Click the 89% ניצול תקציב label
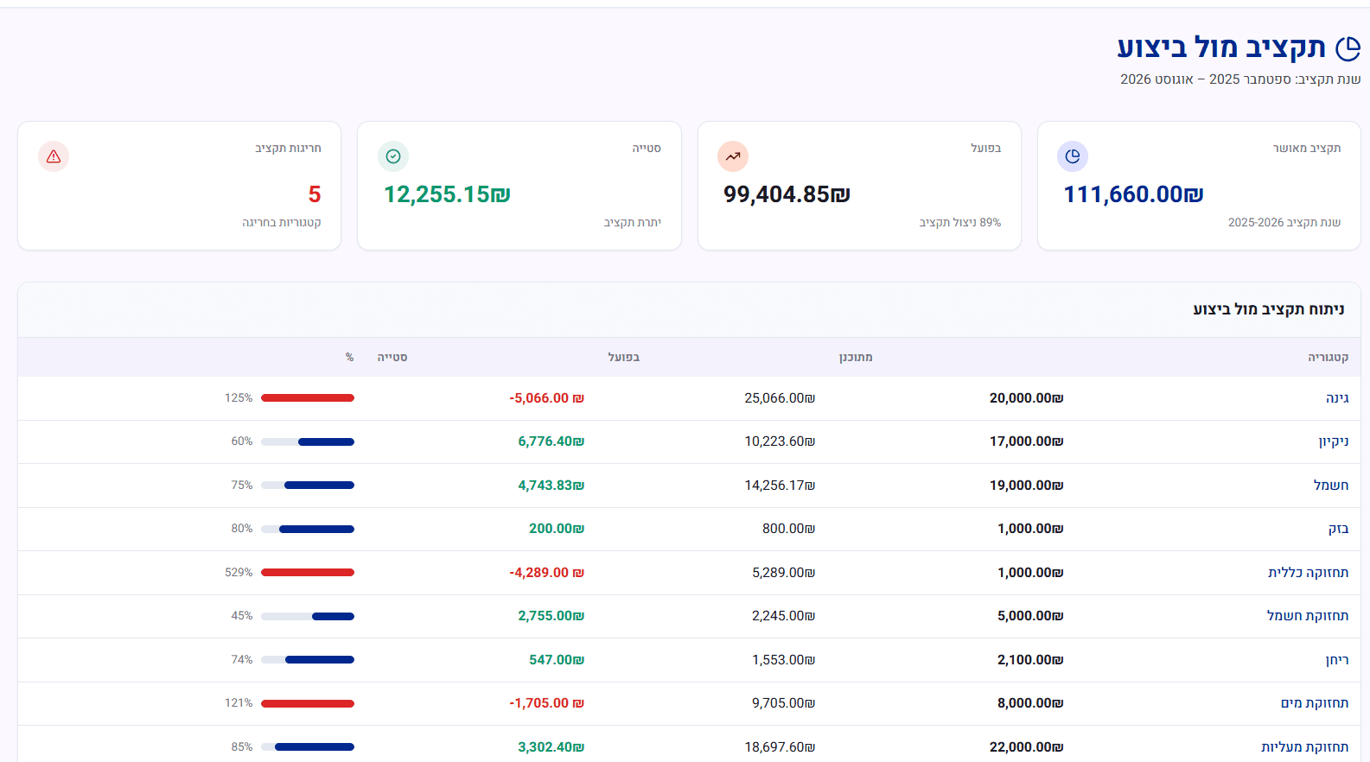The width and height of the screenshot is (1370, 762). pyautogui.click(x=960, y=223)
